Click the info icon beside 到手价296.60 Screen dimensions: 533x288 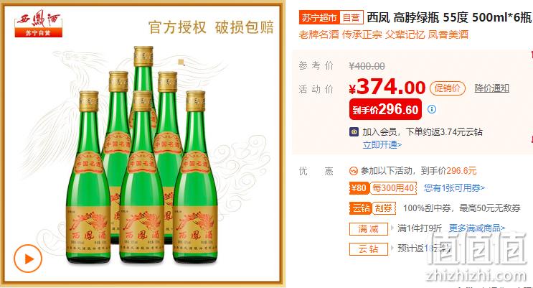432,109
